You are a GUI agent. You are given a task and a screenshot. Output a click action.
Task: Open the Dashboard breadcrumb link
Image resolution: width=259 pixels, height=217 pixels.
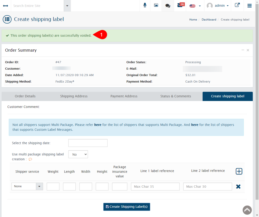click(209, 19)
